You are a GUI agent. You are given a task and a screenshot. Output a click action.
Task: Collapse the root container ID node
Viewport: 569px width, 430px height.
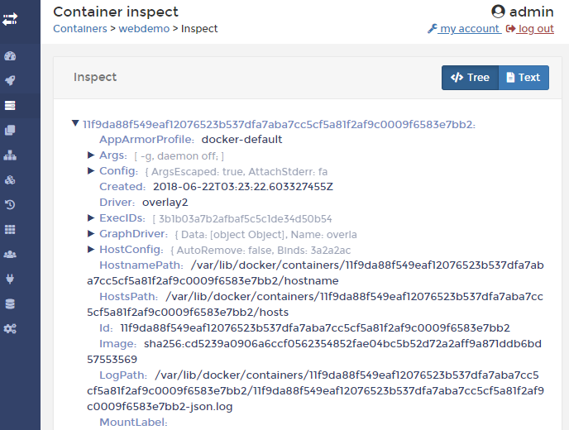tap(76, 125)
